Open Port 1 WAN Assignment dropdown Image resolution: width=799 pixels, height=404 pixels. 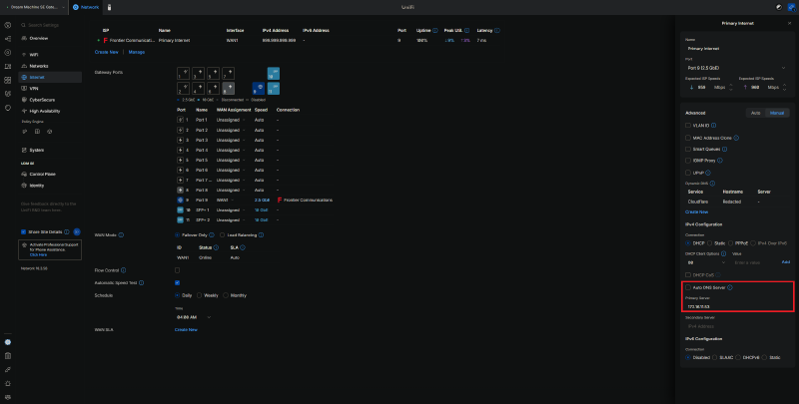(x=230, y=120)
